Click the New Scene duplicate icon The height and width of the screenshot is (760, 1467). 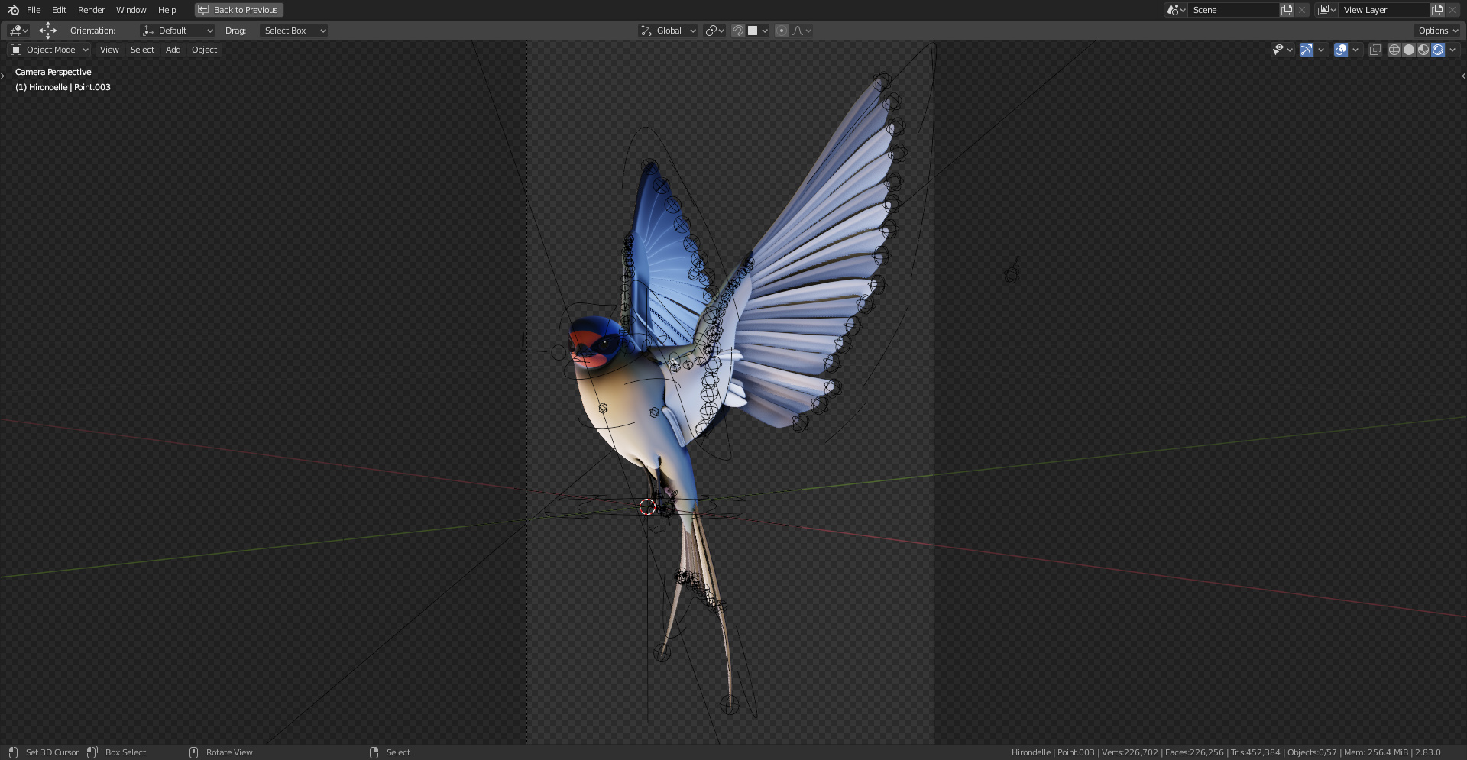(x=1287, y=10)
